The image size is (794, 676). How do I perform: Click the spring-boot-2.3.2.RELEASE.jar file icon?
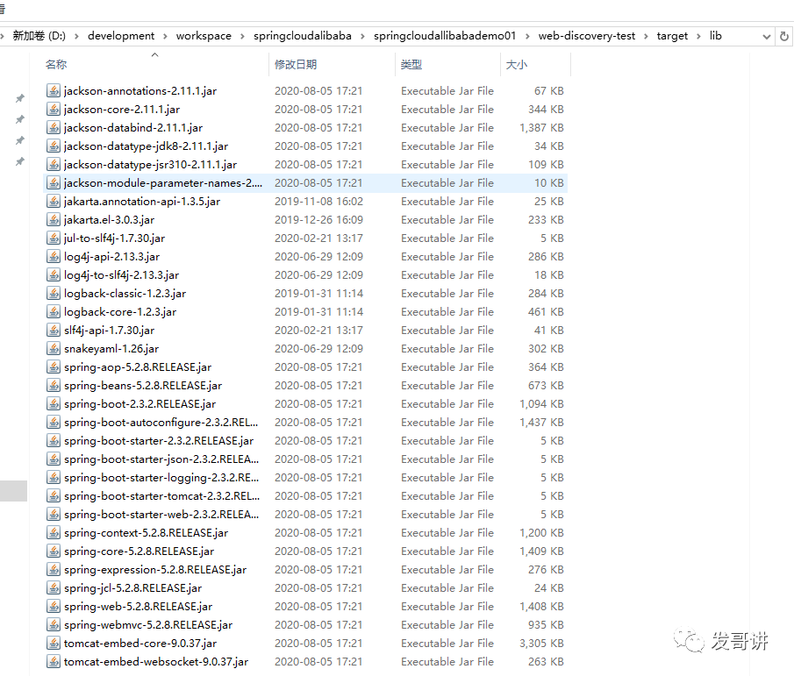pos(54,404)
